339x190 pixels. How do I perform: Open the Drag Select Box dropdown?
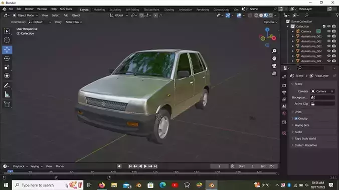pos(74,22)
